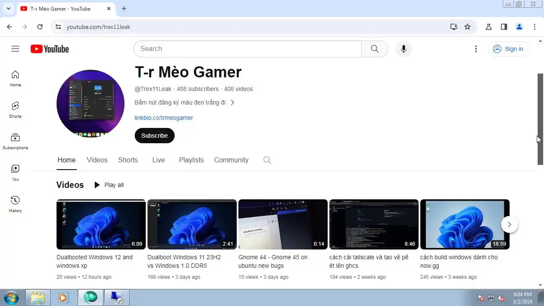Image resolution: width=544 pixels, height=306 pixels.
Task: Click the page vertical scrollbar thumb
Action: (x=541, y=119)
